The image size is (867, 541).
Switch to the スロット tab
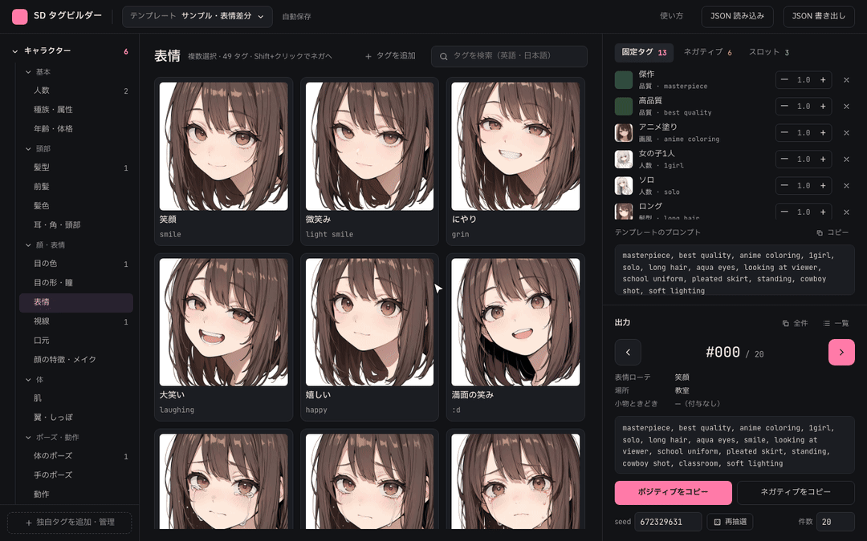768,52
